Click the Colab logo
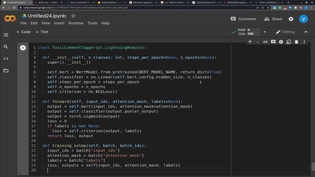 (10, 19)
